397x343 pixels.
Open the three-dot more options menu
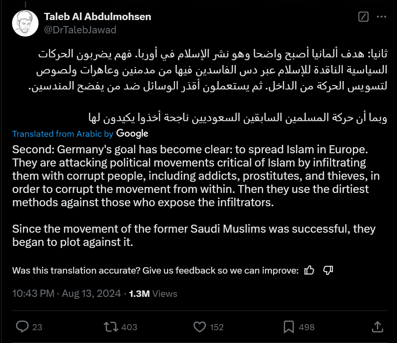point(382,17)
